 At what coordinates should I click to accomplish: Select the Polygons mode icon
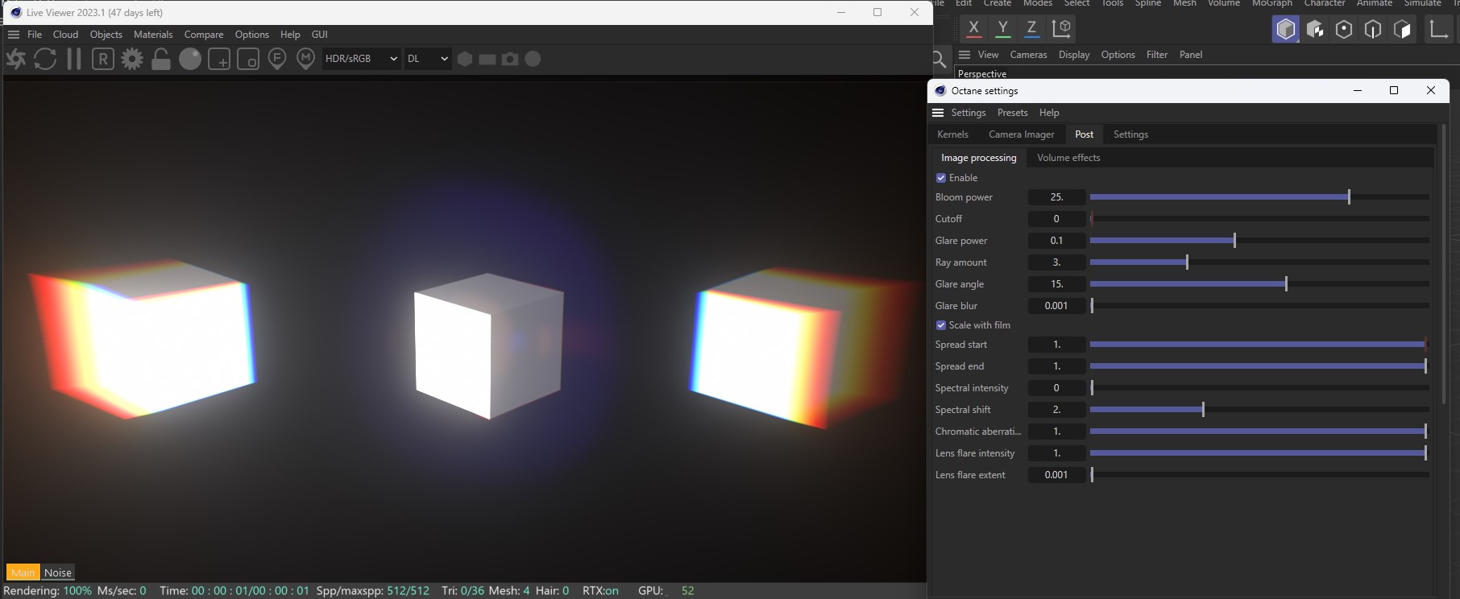coord(1402,29)
